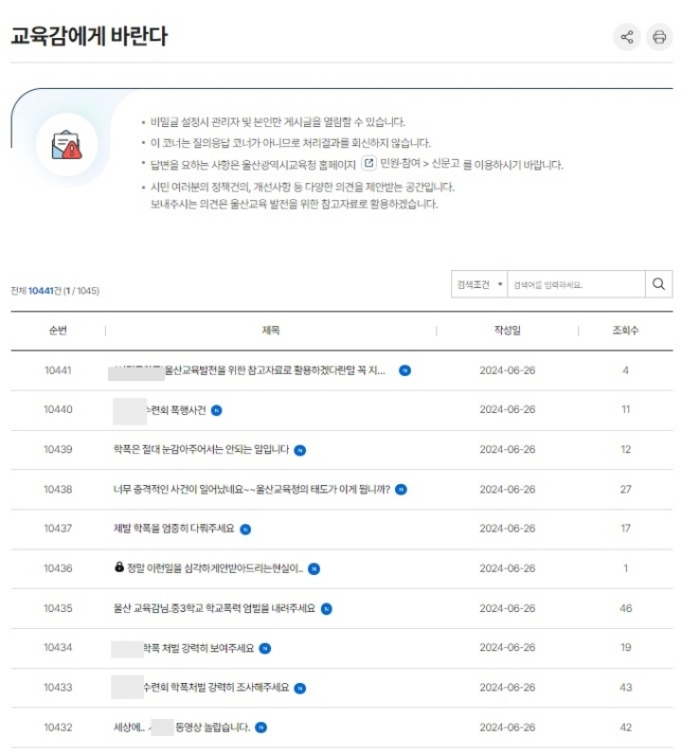Click new badge icon on post 10441

tap(404, 370)
